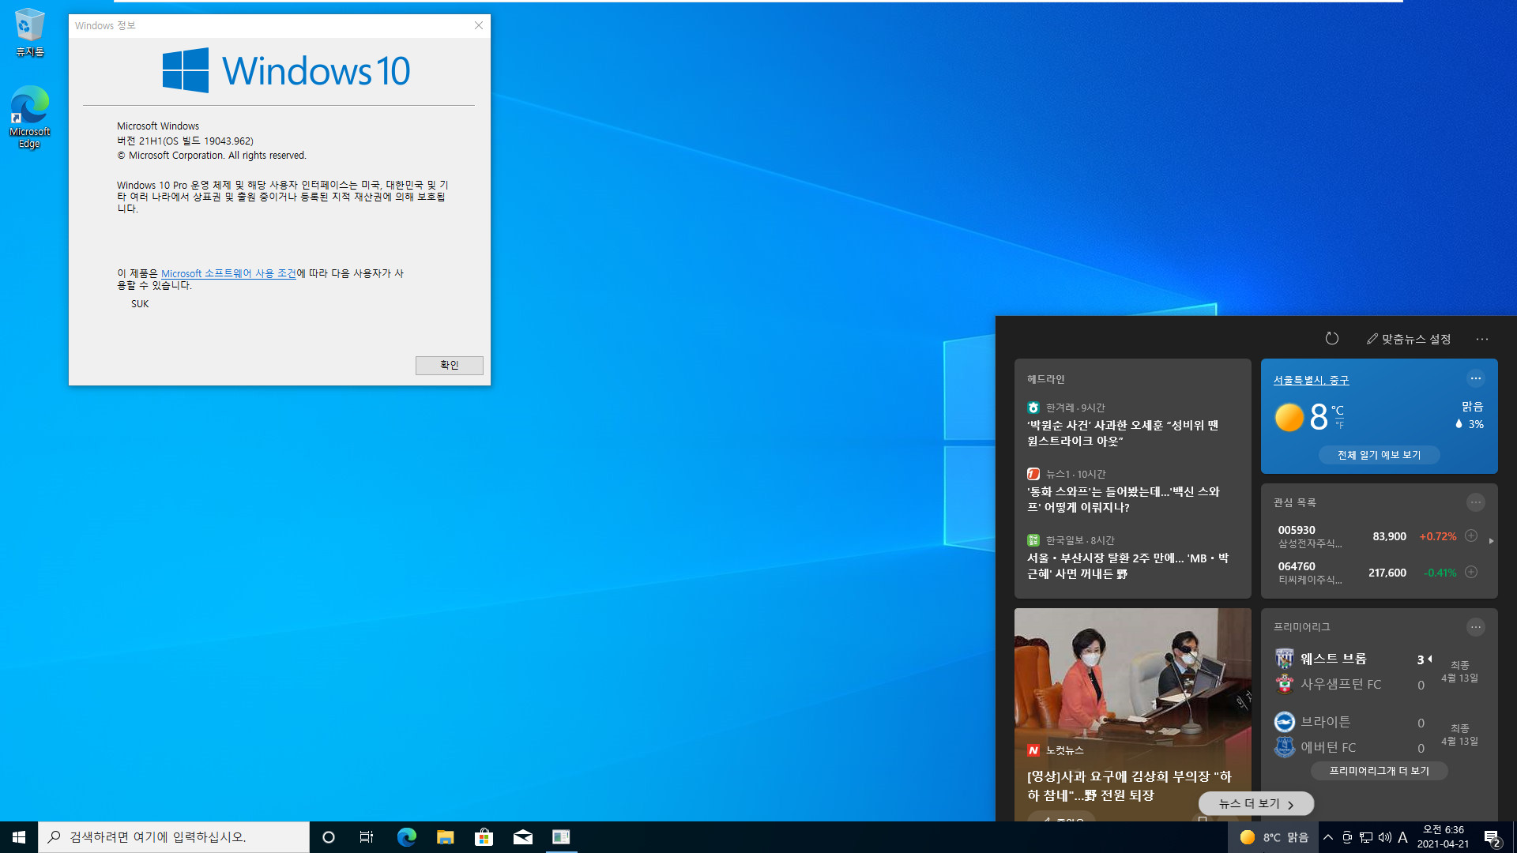This screenshot has width=1517, height=853.
Task: Click the 한국일보 source icon
Action: (x=1033, y=540)
